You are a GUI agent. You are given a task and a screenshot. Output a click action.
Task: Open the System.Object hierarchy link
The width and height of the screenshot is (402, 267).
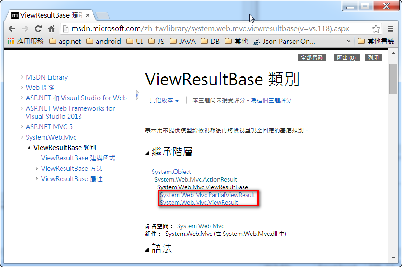click(x=171, y=172)
